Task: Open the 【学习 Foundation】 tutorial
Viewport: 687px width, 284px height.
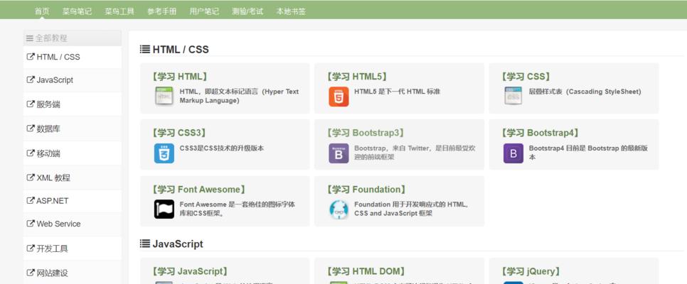Action: point(366,190)
